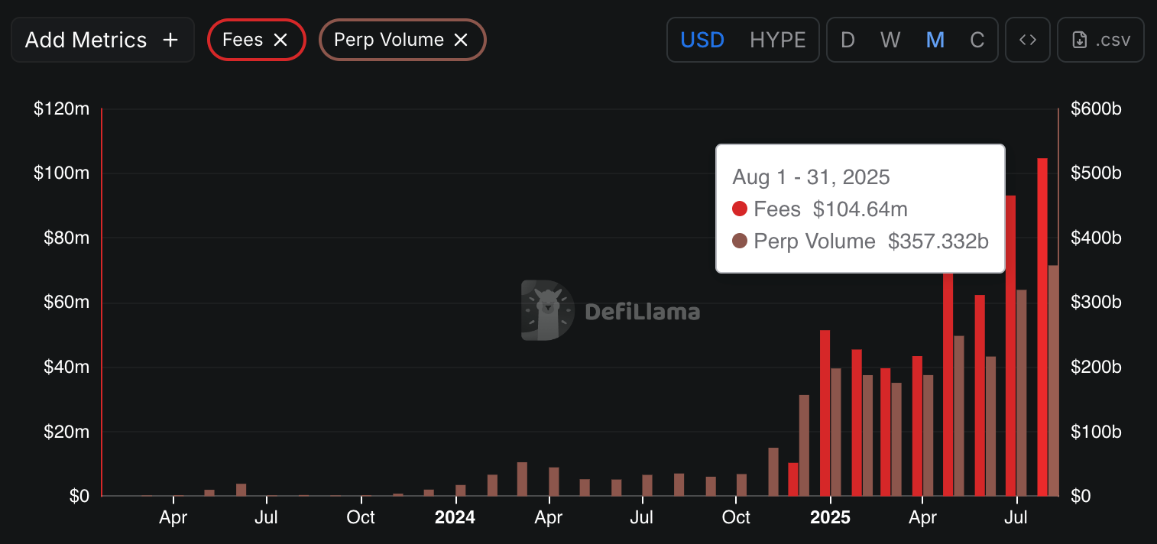
Task: Enable cumulative view with the C option
Action: tap(977, 39)
